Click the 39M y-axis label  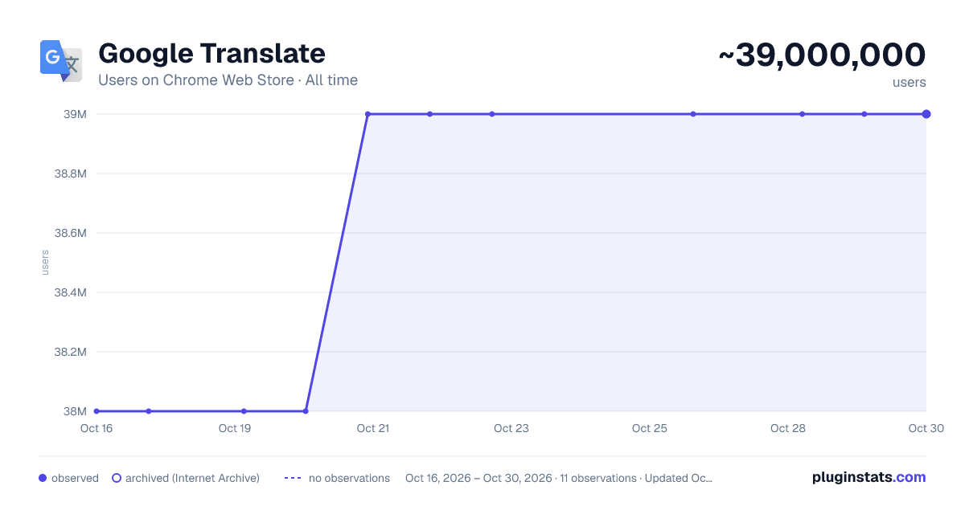[x=76, y=114]
